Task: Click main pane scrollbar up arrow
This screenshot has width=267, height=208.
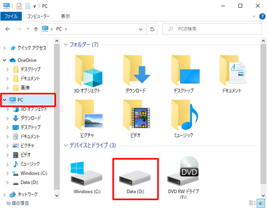Action: click(x=263, y=41)
